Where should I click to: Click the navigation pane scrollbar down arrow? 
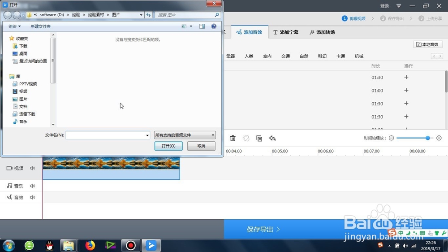(53, 124)
